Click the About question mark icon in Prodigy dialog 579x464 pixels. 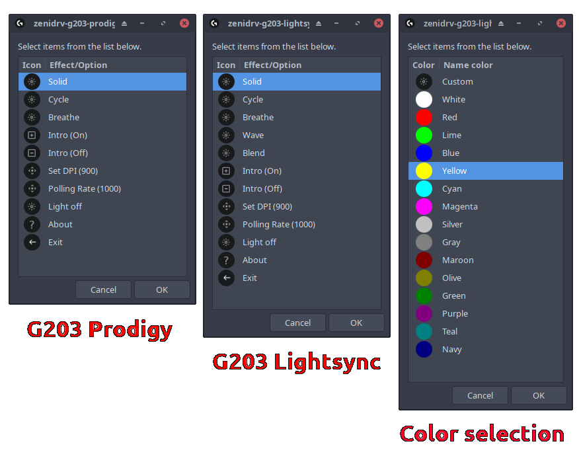pyautogui.click(x=32, y=224)
